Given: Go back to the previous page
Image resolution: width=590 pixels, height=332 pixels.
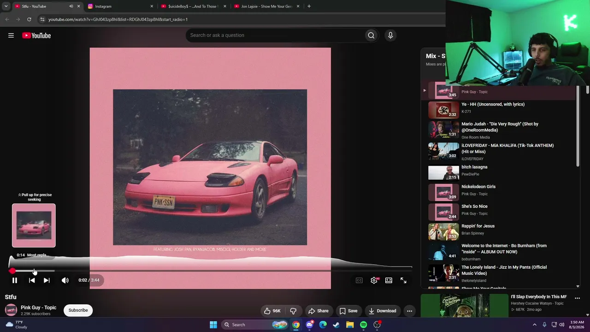Looking at the screenshot, I should point(7,19).
